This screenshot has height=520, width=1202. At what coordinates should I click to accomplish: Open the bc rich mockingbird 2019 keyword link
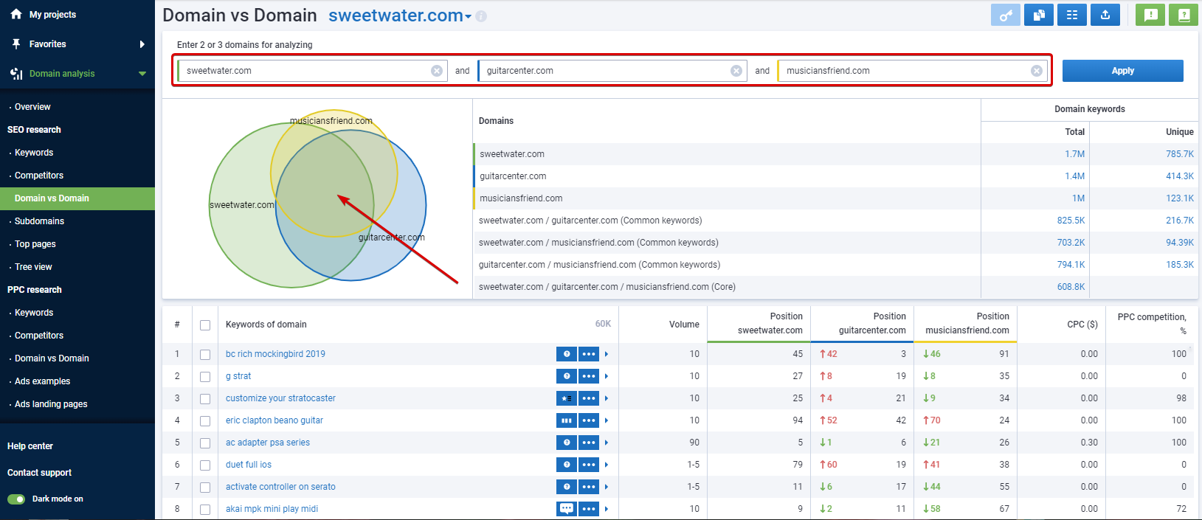tap(275, 354)
